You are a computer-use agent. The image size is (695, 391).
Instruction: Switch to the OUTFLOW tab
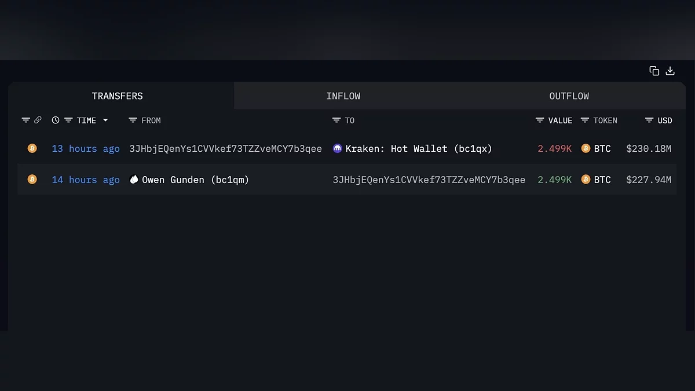pyautogui.click(x=569, y=96)
